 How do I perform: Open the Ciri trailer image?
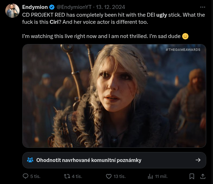114,96
